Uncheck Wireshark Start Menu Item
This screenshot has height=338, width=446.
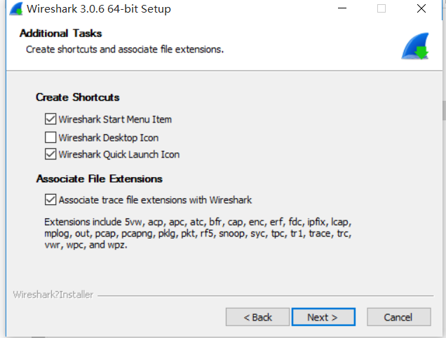coord(50,120)
